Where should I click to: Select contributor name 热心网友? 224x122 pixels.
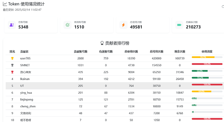pyautogui.click(x=26, y=72)
